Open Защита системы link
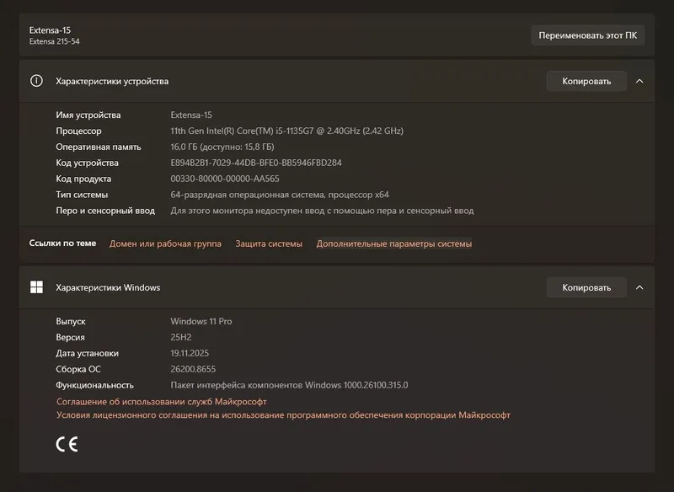Image resolution: width=674 pixels, height=492 pixels. (269, 243)
